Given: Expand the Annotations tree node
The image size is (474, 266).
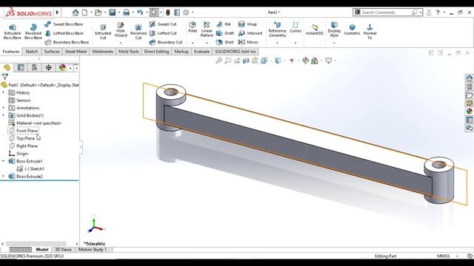Looking at the screenshot, I should click(x=4, y=108).
